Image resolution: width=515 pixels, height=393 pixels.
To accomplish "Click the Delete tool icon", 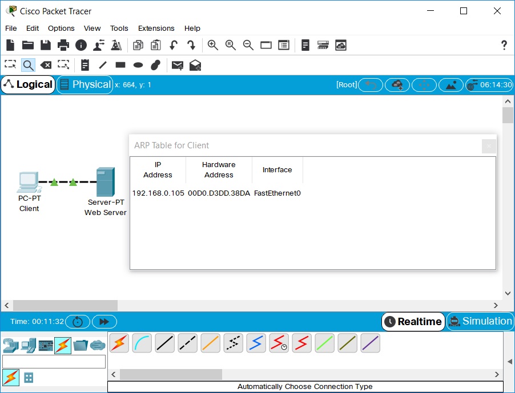I will click(46, 65).
